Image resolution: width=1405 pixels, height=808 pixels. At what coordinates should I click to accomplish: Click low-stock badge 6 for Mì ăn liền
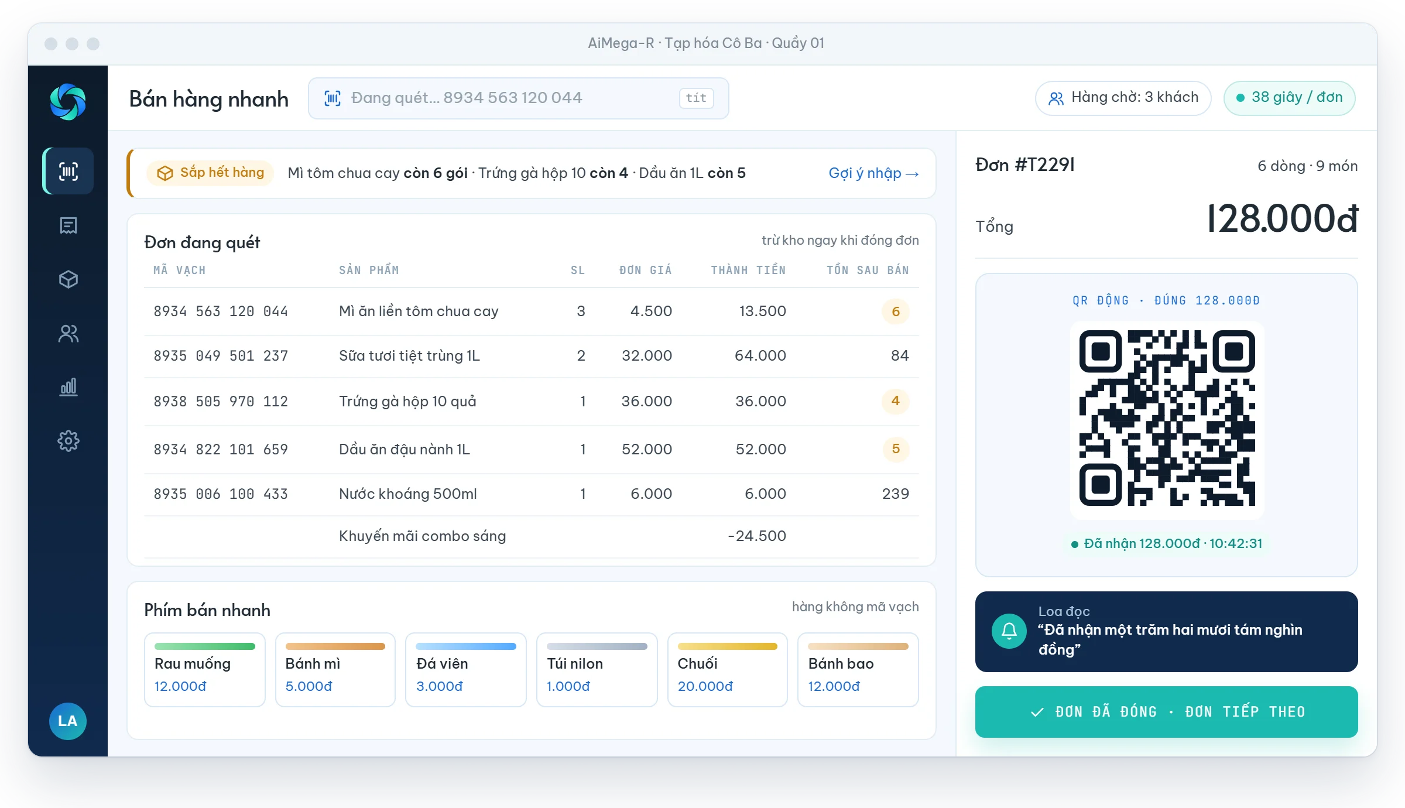895,311
